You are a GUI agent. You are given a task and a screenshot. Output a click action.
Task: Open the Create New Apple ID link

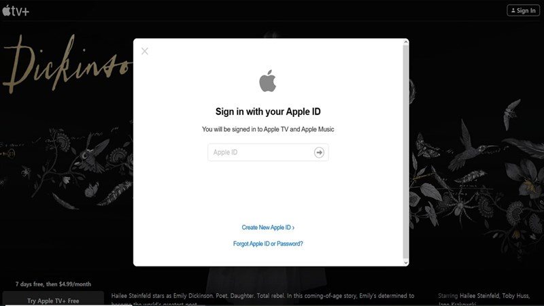pos(268,228)
